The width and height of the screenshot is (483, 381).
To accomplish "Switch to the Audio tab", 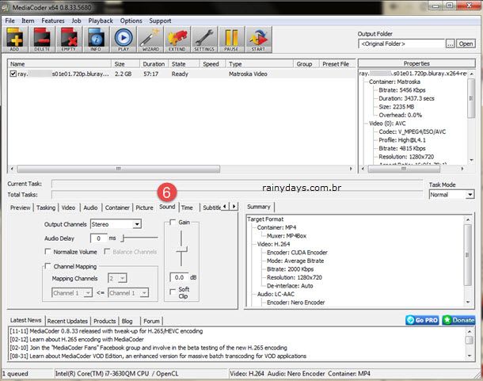I will pyautogui.click(x=90, y=208).
